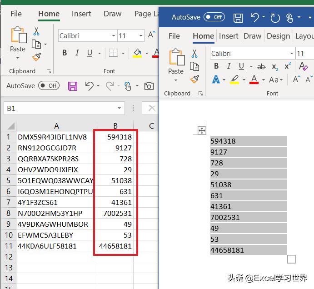Select Format Painter brush in Word
This screenshot has height=289, width=314.
click(x=194, y=79)
